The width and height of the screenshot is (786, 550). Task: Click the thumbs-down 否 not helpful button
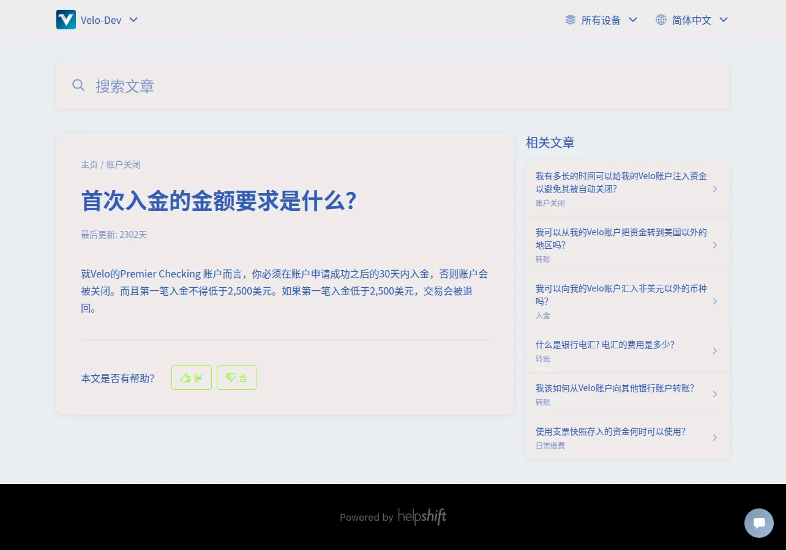tap(236, 378)
